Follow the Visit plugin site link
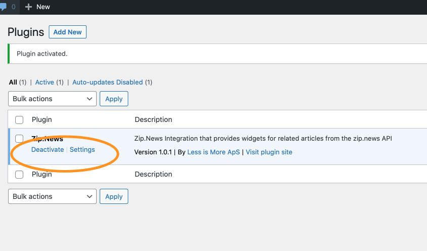This screenshot has width=427, height=251. pos(269,152)
